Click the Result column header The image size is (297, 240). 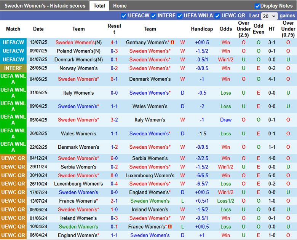tap(114, 29)
